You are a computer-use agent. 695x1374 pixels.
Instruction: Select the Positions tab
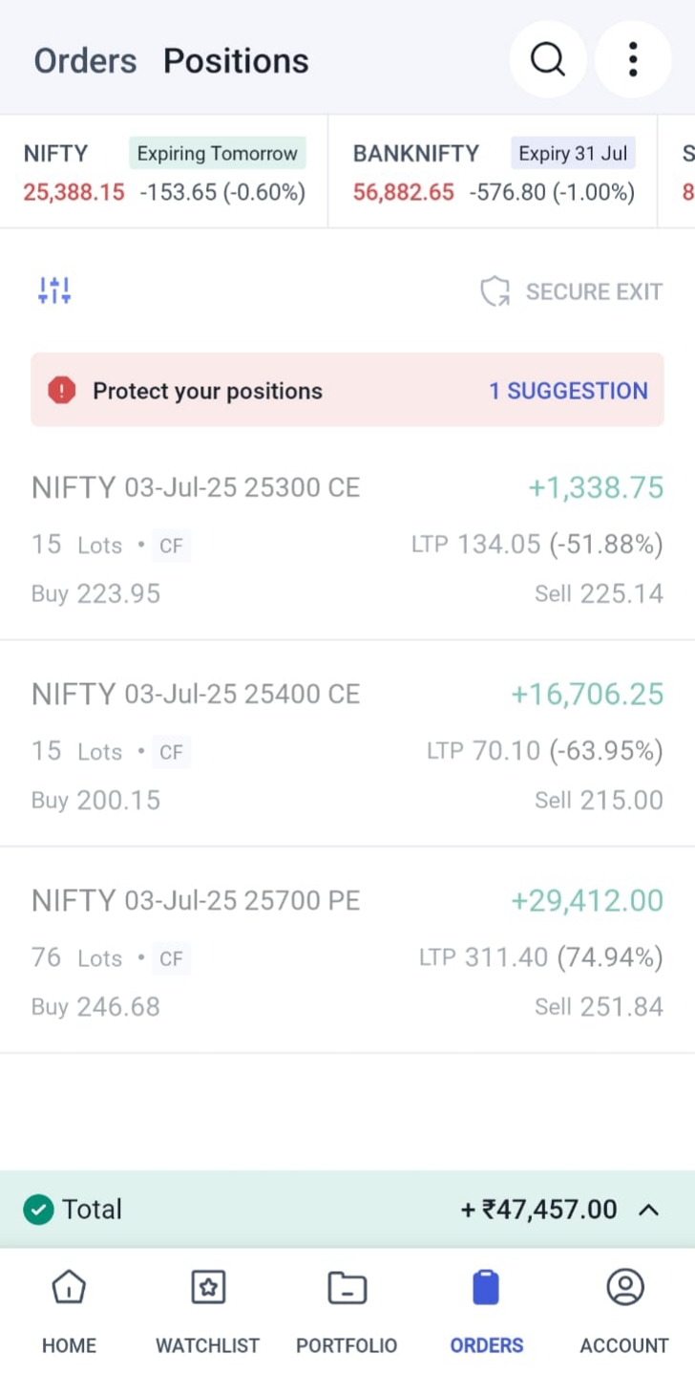(x=236, y=61)
